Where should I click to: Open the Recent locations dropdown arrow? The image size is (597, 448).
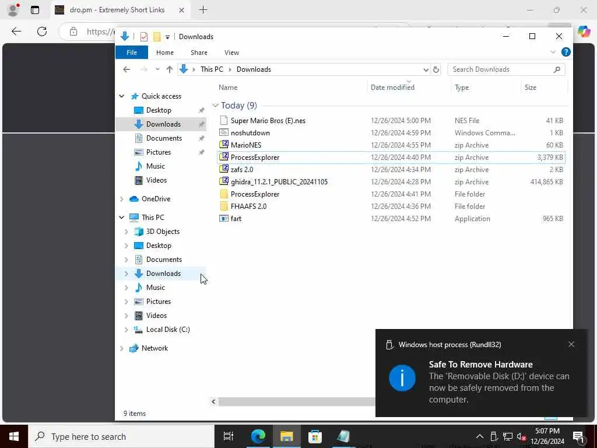click(x=157, y=69)
